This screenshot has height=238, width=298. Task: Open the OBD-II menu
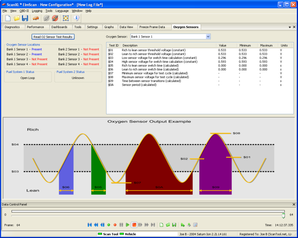coord(24,11)
